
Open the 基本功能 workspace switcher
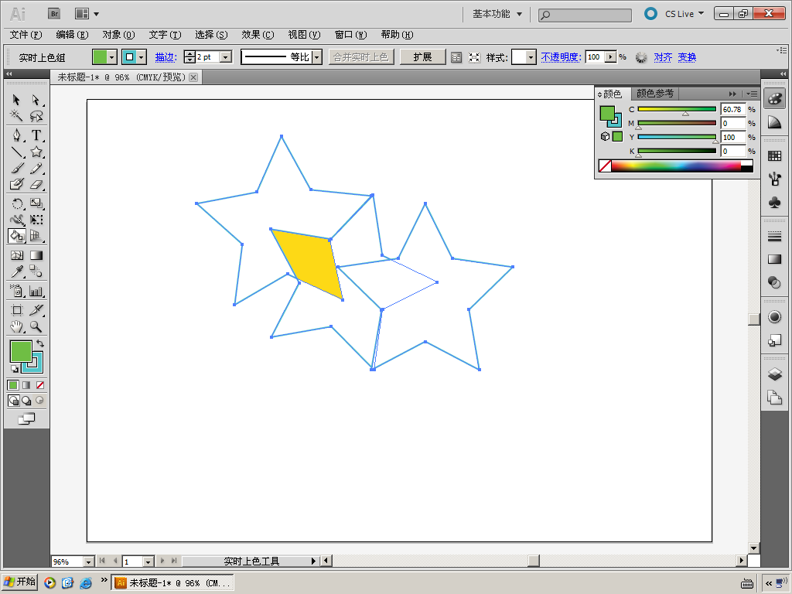click(497, 14)
